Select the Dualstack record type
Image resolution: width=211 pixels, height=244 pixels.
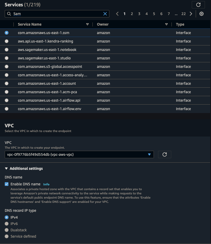(x=6, y=230)
